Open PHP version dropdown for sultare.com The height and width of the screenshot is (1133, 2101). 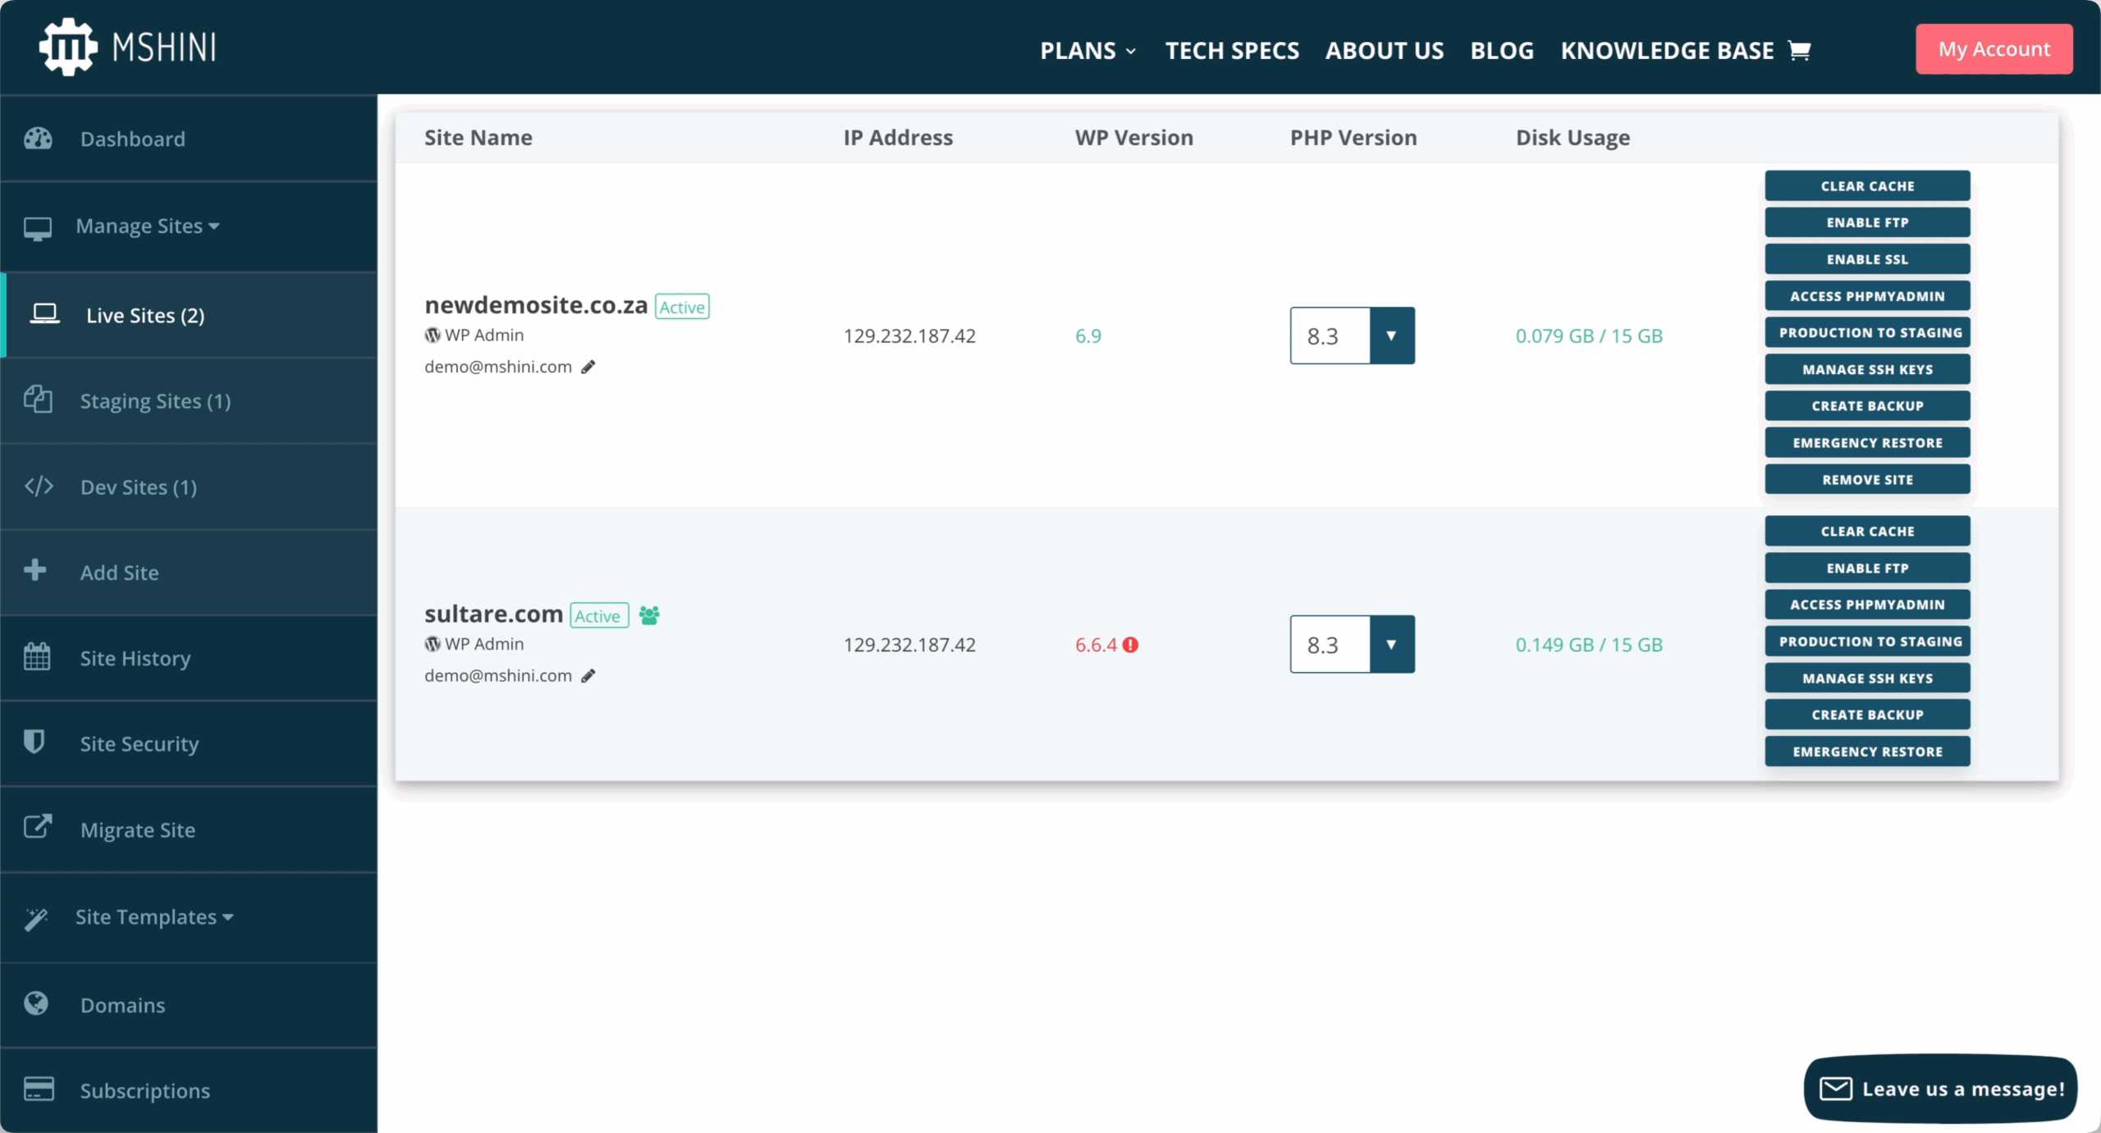(x=1391, y=645)
